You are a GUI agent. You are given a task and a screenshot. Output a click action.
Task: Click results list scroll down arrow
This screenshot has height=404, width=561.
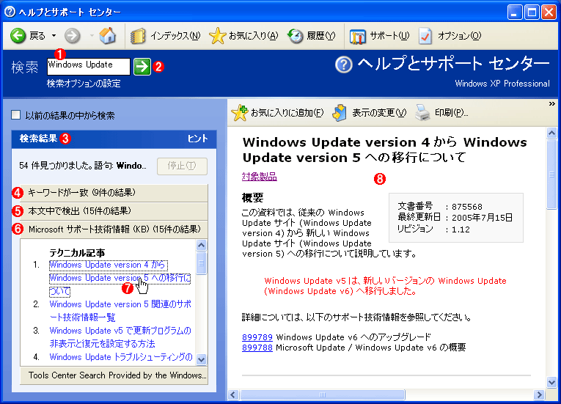(x=202, y=359)
